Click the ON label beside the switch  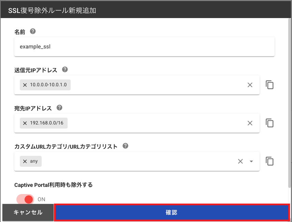[41, 199]
